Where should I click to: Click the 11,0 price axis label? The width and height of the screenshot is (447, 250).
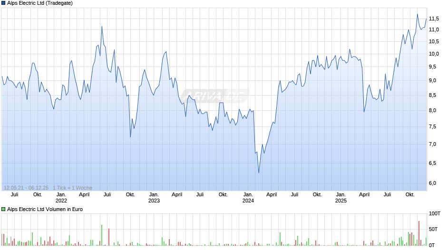(434, 29)
